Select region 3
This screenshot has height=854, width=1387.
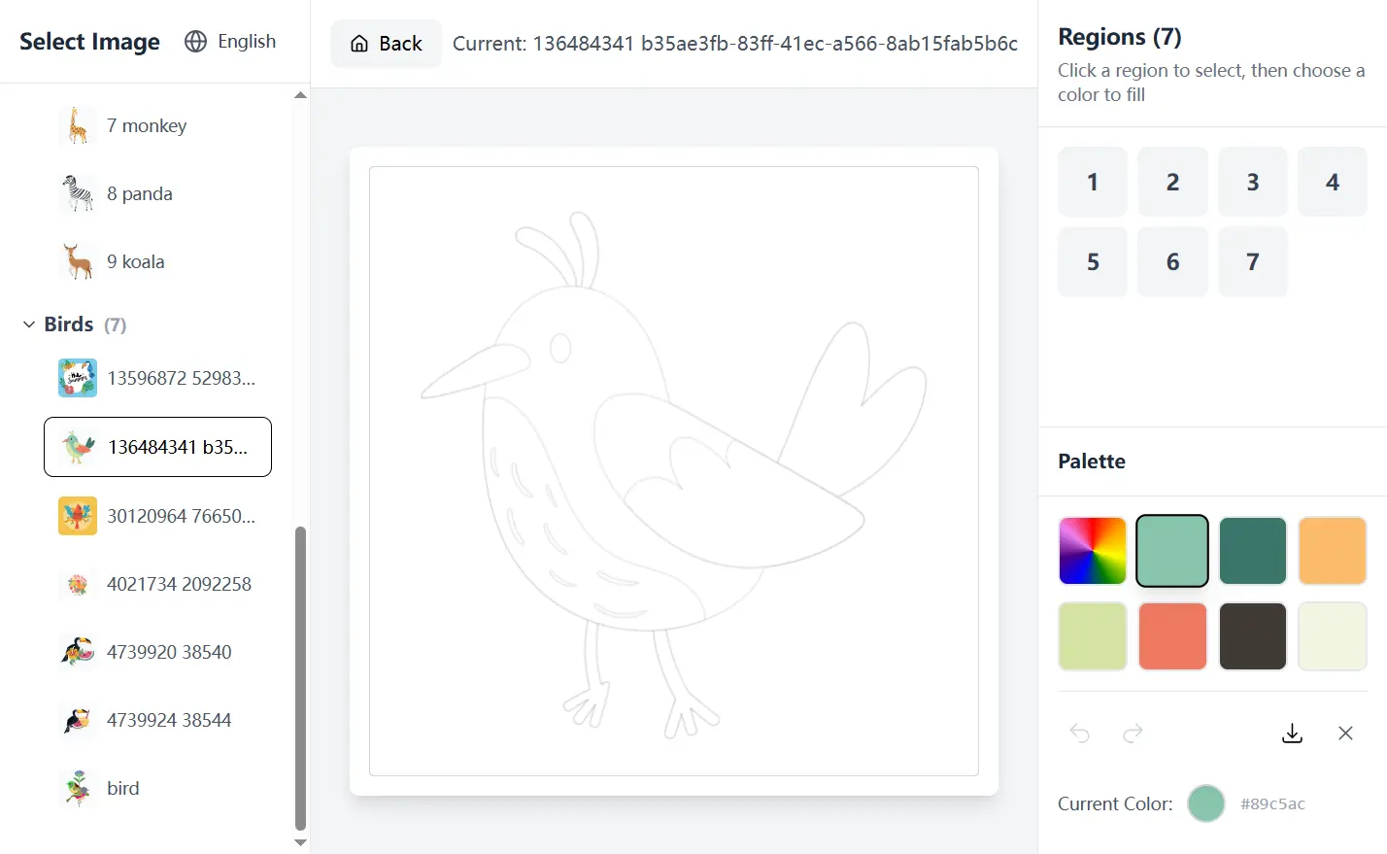(1252, 182)
